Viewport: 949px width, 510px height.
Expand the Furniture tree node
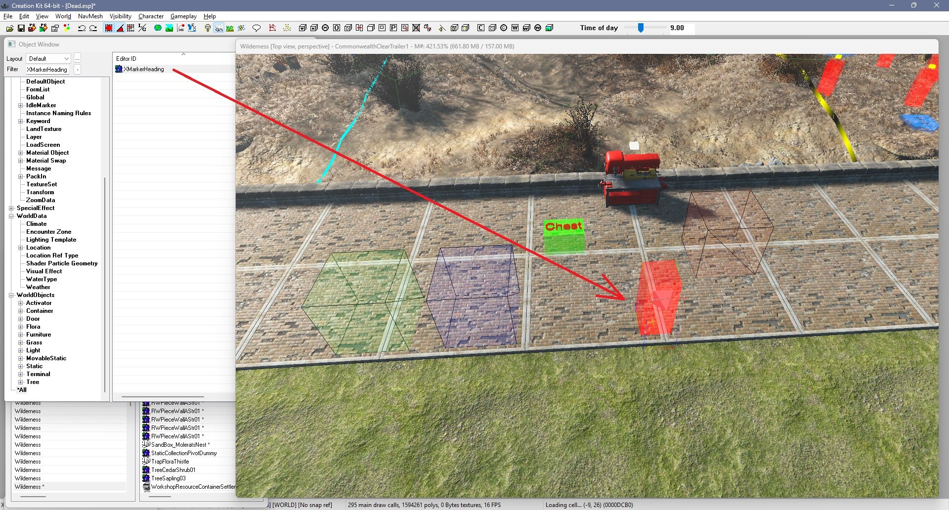(21, 335)
